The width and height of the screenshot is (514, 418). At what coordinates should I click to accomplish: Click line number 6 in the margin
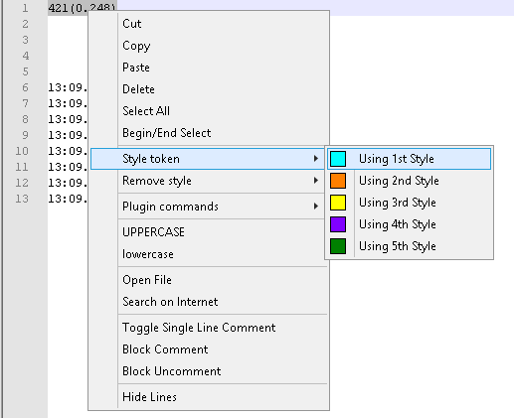pyautogui.click(x=25, y=87)
